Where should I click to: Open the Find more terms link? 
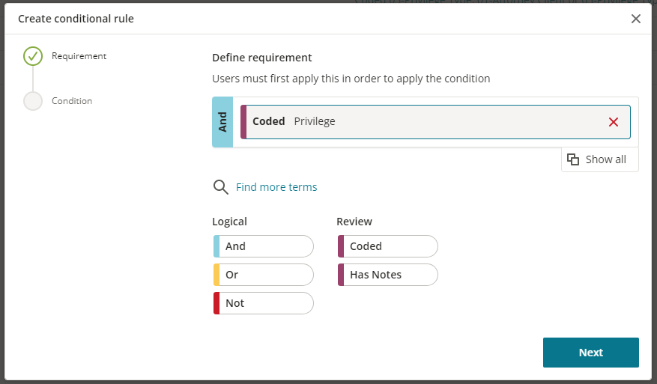[x=276, y=187]
